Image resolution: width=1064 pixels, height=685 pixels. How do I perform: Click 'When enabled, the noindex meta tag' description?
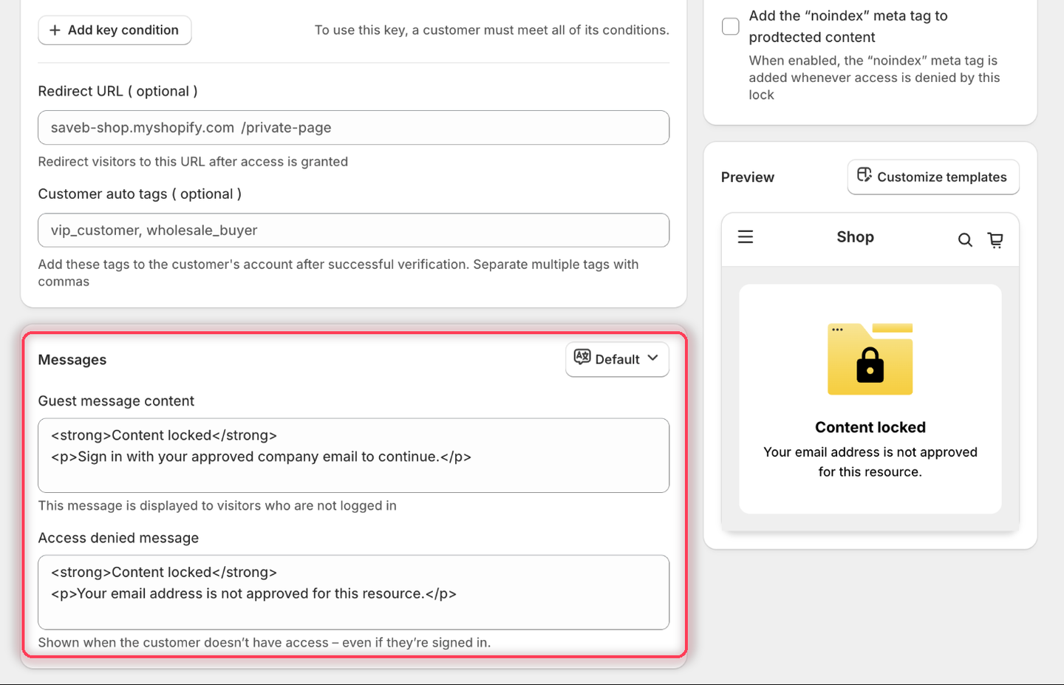(874, 78)
